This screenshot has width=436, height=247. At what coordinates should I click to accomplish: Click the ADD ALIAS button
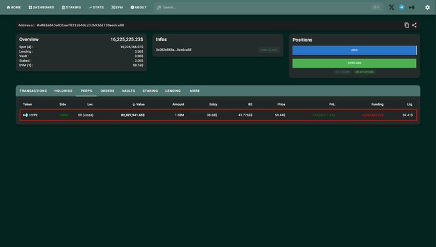coord(269,50)
